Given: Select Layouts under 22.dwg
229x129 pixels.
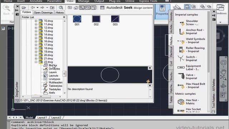Looking at the screenshot, I should click(x=53, y=76).
